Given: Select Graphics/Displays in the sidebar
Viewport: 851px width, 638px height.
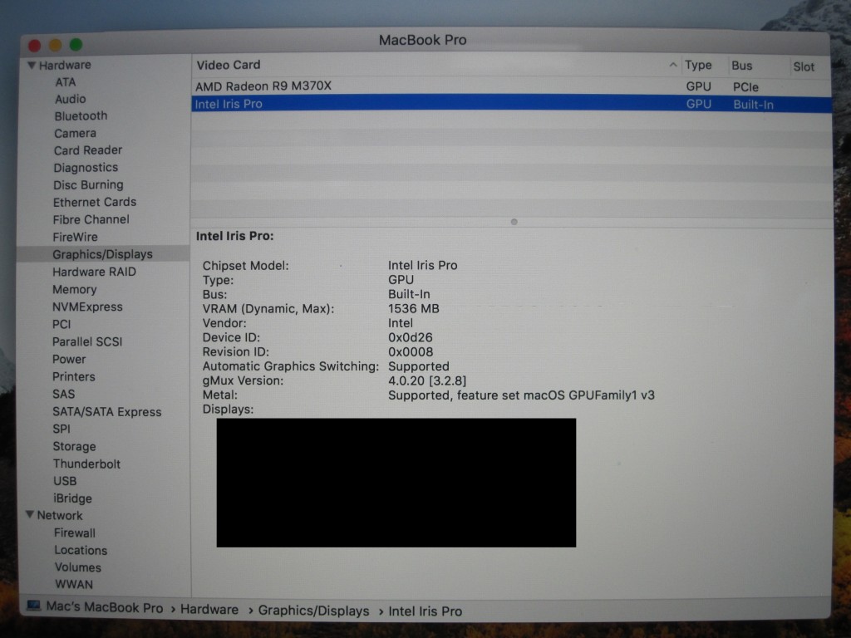Looking at the screenshot, I should coord(102,254).
